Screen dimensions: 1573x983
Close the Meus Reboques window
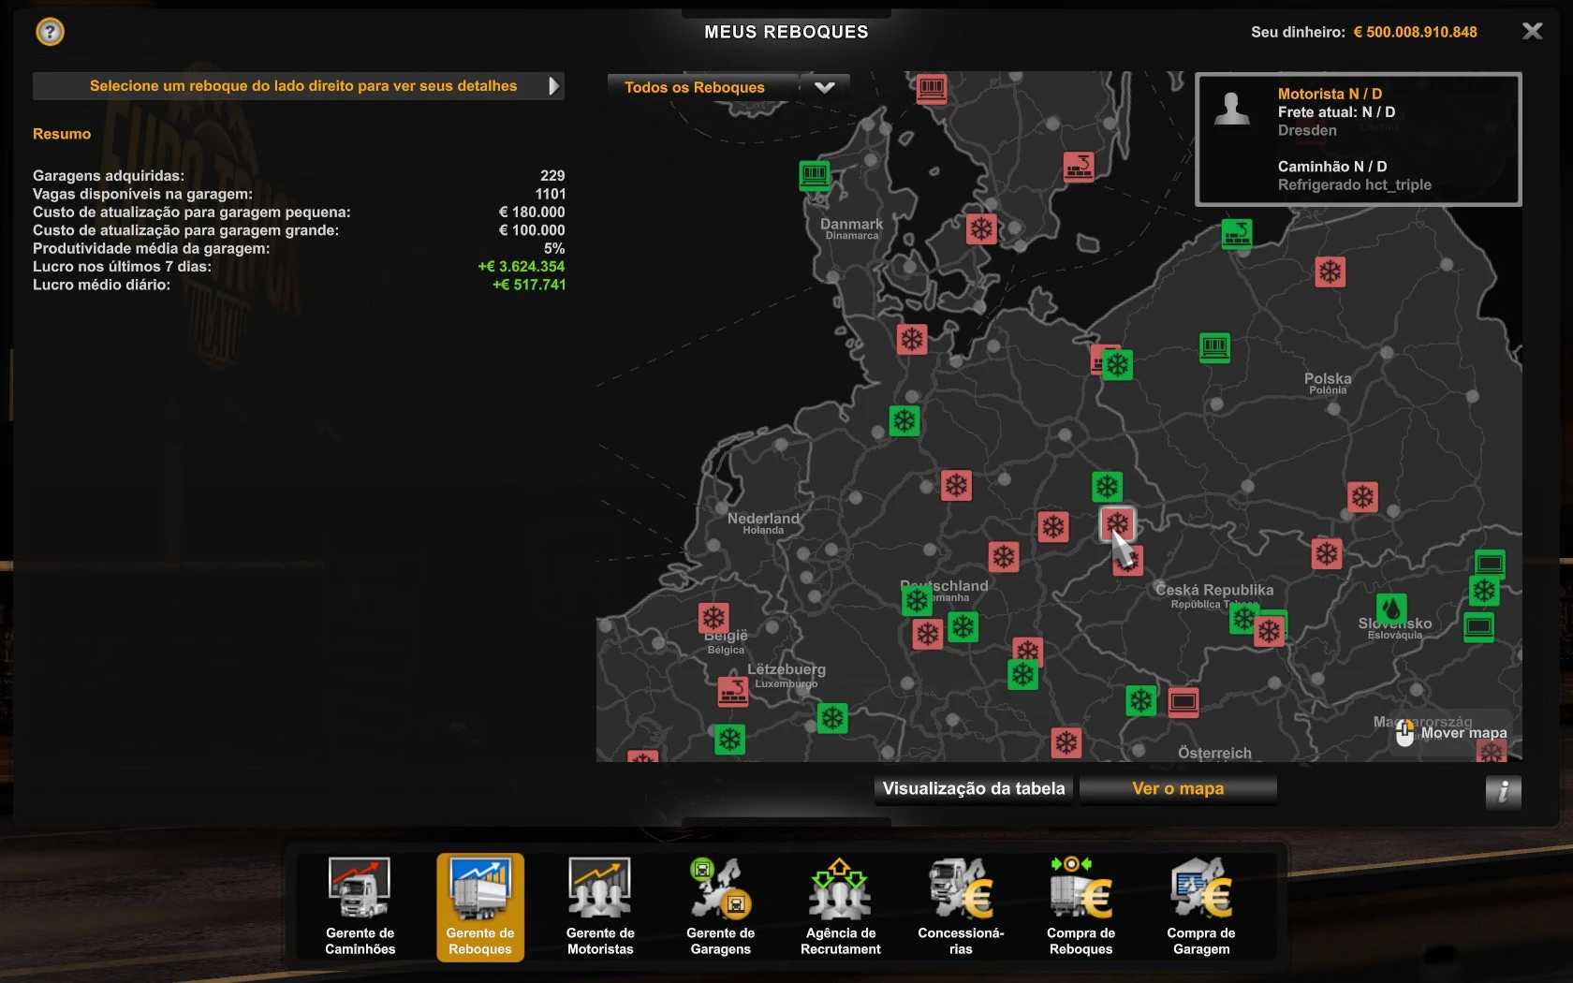tap(1532, 32)
